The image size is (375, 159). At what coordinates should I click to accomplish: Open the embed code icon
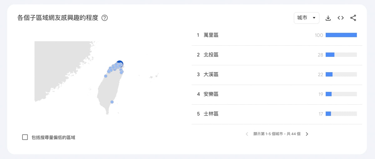tap(341, 18)
